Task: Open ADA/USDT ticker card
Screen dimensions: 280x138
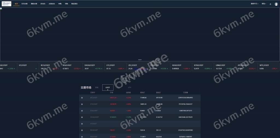Action: 181,67
